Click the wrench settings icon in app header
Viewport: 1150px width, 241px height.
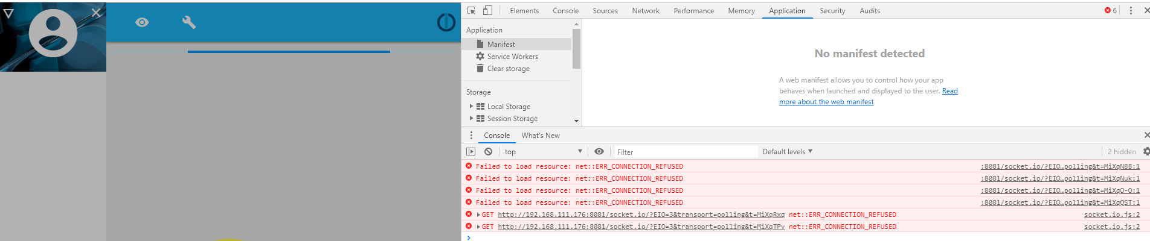[189, 22]
